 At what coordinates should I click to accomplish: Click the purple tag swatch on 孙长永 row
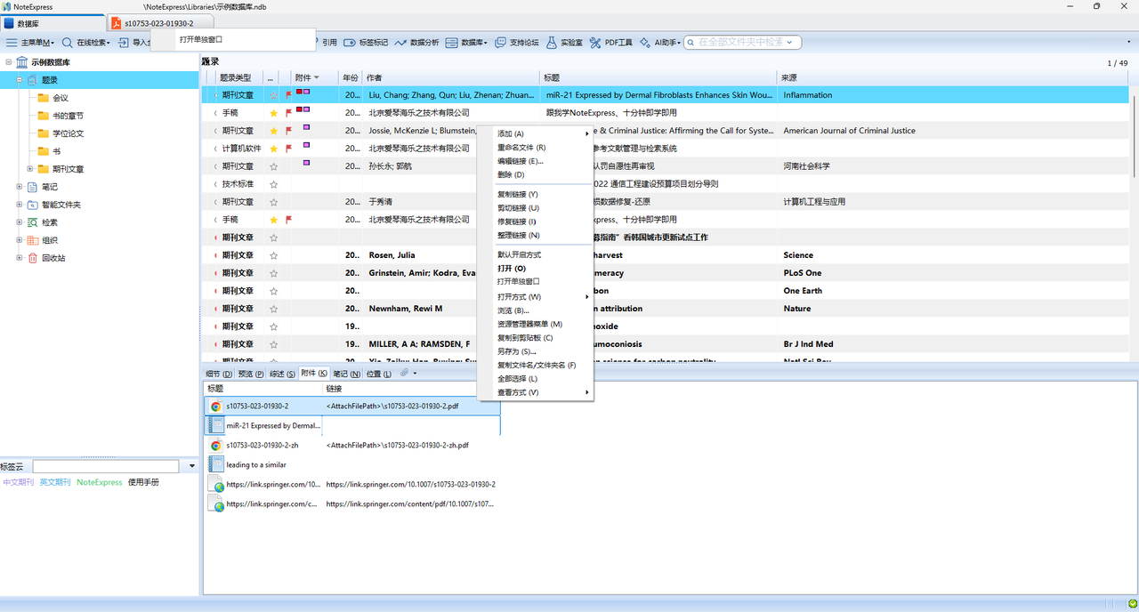(x=306, y=163)
